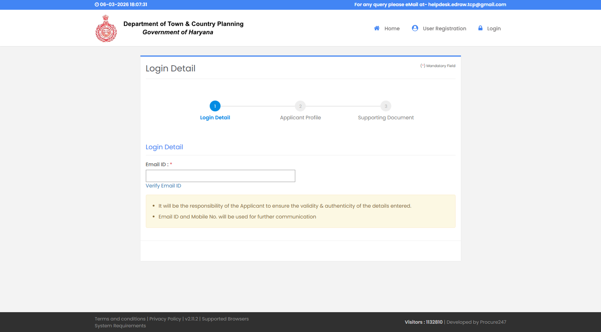Open Terms and conditions in the footer
This screenshot has width=601, height=332.
120,319
